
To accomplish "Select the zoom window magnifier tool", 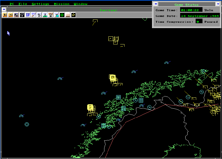I will click(16, 15).
